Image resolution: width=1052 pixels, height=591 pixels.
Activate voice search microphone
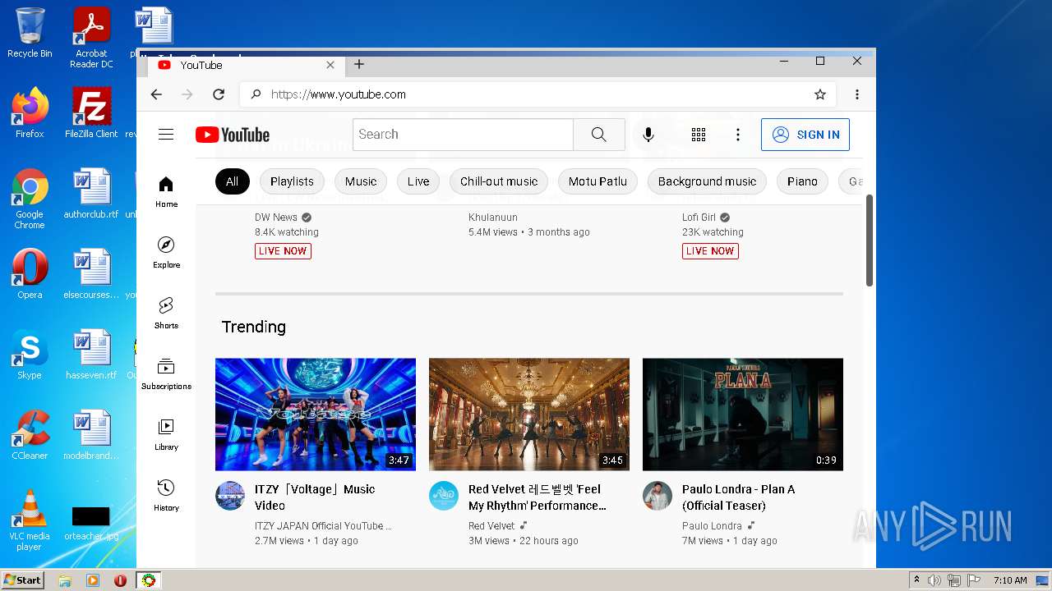coord(648,135)
